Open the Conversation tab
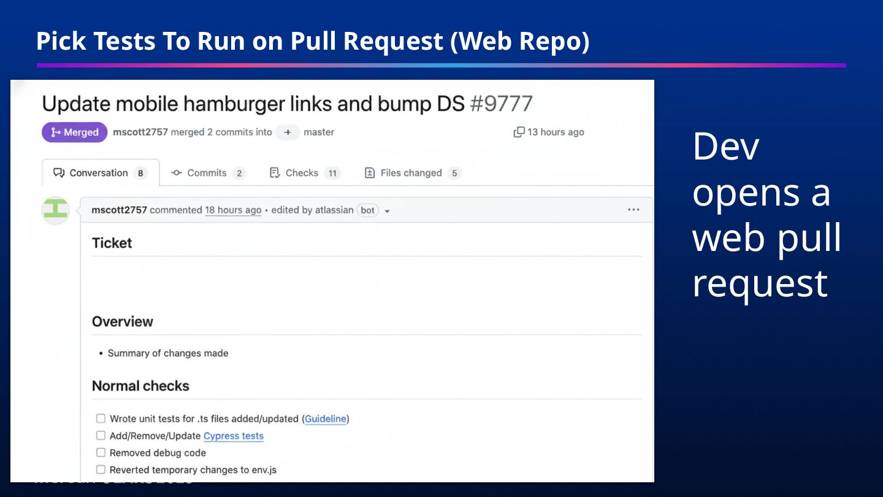The height and width of the screenshot is (497, 883). pos(101,173)
